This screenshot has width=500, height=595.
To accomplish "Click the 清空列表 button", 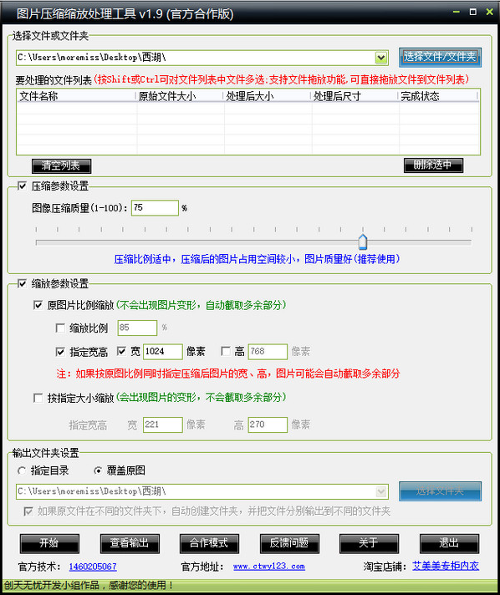I will click(62, 165).
